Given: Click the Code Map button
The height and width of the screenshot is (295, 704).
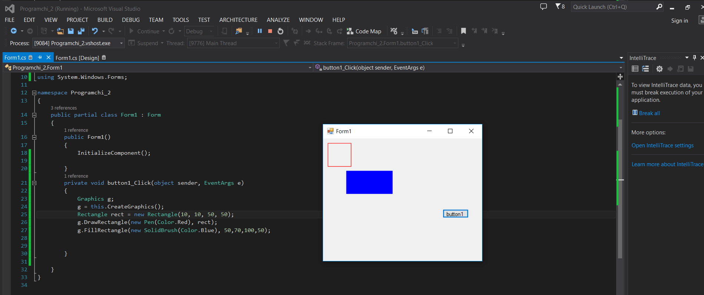Looking at the screenshot, I should tap(364, 31).
